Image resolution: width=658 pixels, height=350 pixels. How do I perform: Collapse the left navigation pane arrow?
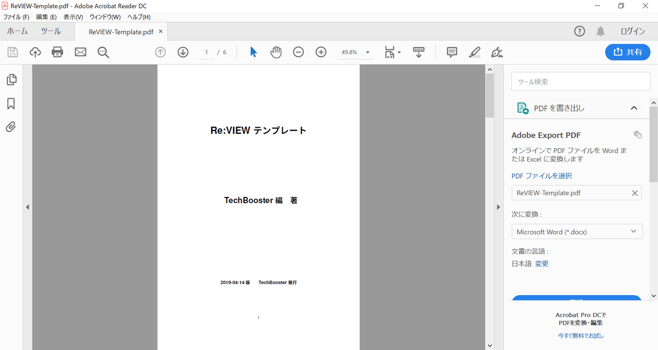coord(27,207)
